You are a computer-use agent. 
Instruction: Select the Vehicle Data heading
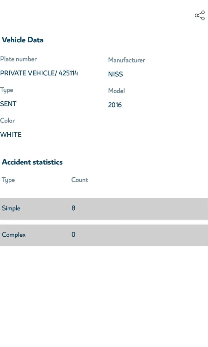pos(23,40)
